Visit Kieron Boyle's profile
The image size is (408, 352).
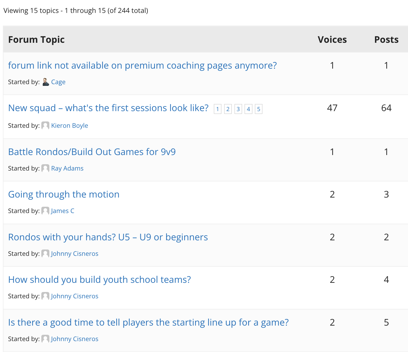[x=69, y=125]
